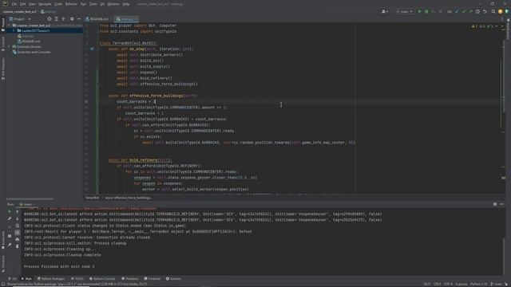Expand External Libraries node
This screenshot has height=287, width=511.
10,47
